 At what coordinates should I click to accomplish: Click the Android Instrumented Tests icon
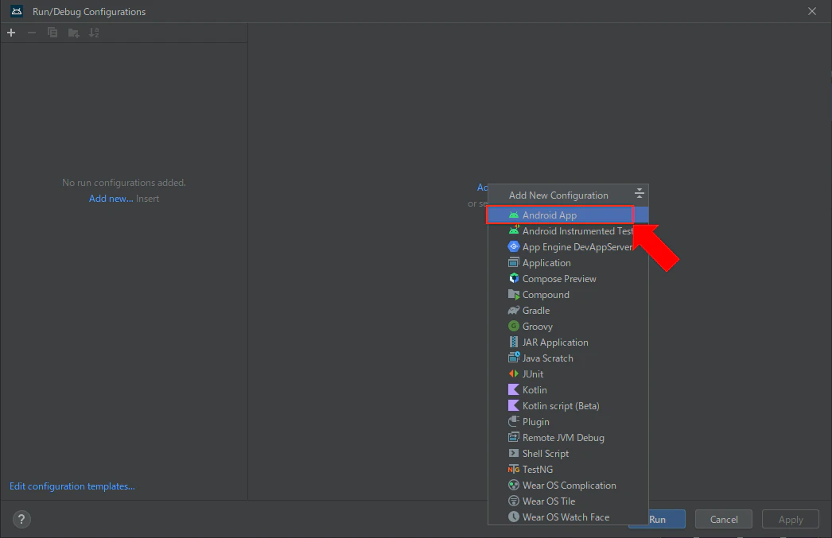514,230
